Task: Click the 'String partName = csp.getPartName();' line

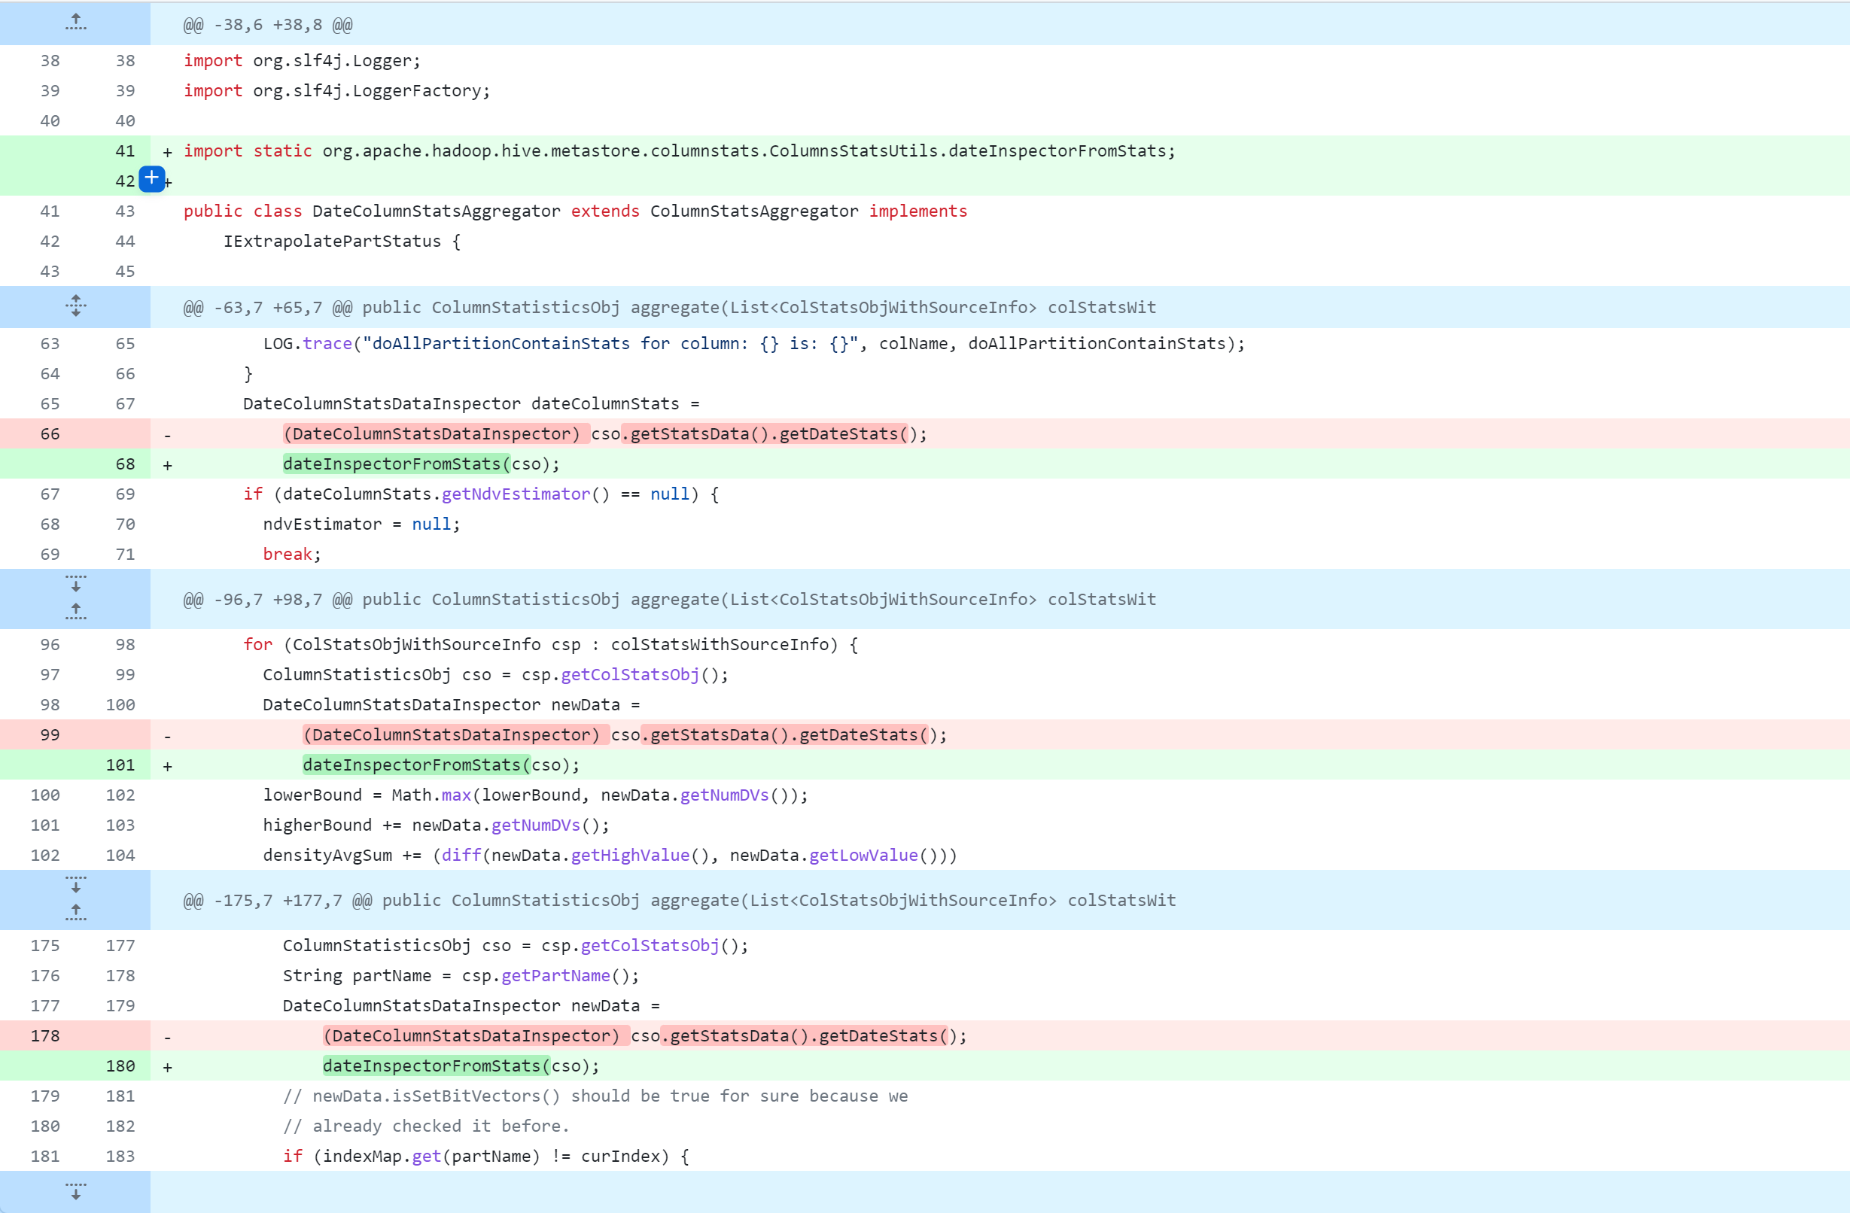Action: tap(461, 975)
